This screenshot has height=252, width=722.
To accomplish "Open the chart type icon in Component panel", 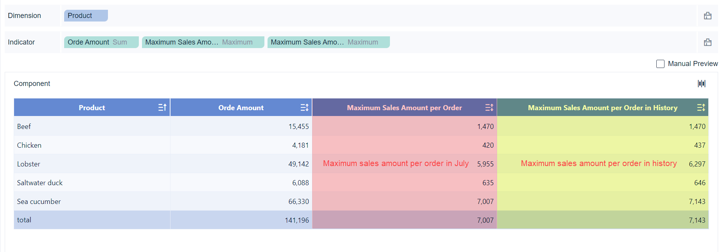I will (702, 84).
